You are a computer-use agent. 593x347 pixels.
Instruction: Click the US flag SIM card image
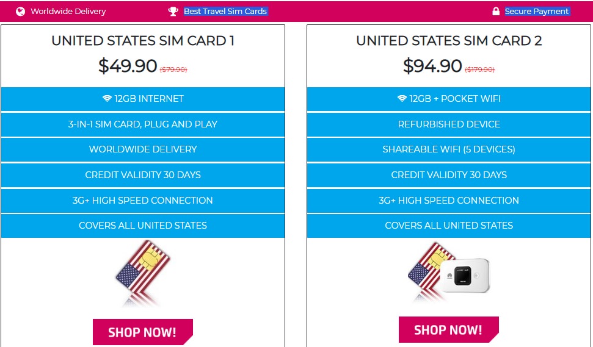click(x=143, y=273)
